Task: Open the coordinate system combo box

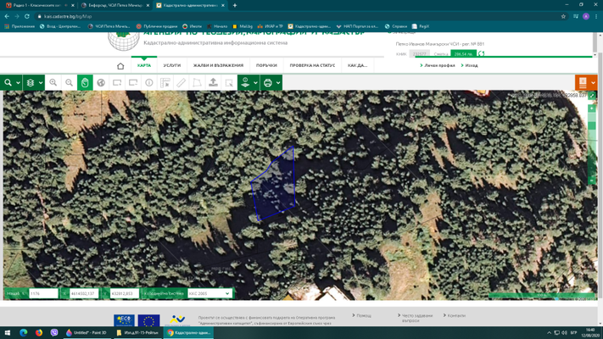Action: (x=209, y=293)
